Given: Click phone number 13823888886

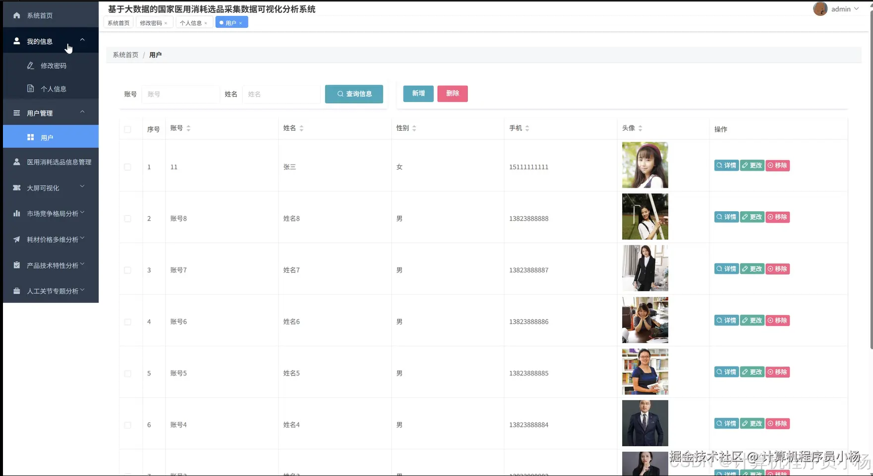Looking at the screenshot, I should pyautogui.click(x=528, y=322).
